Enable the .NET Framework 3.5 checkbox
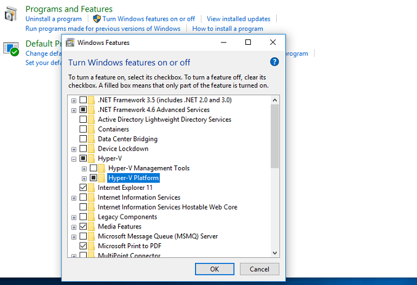The height and width of the screenshot is (285, 417). point(83,100)
